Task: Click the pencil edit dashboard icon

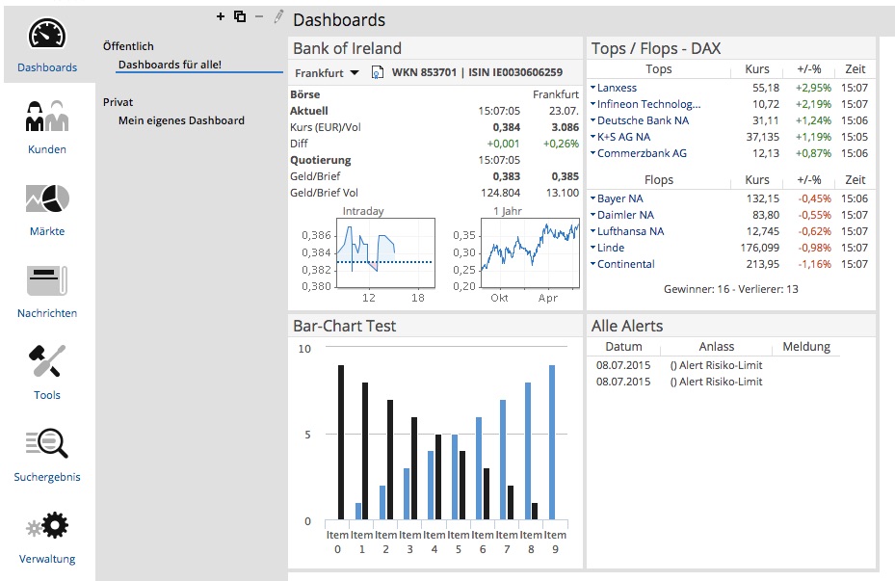Action: tap(279, 16)
